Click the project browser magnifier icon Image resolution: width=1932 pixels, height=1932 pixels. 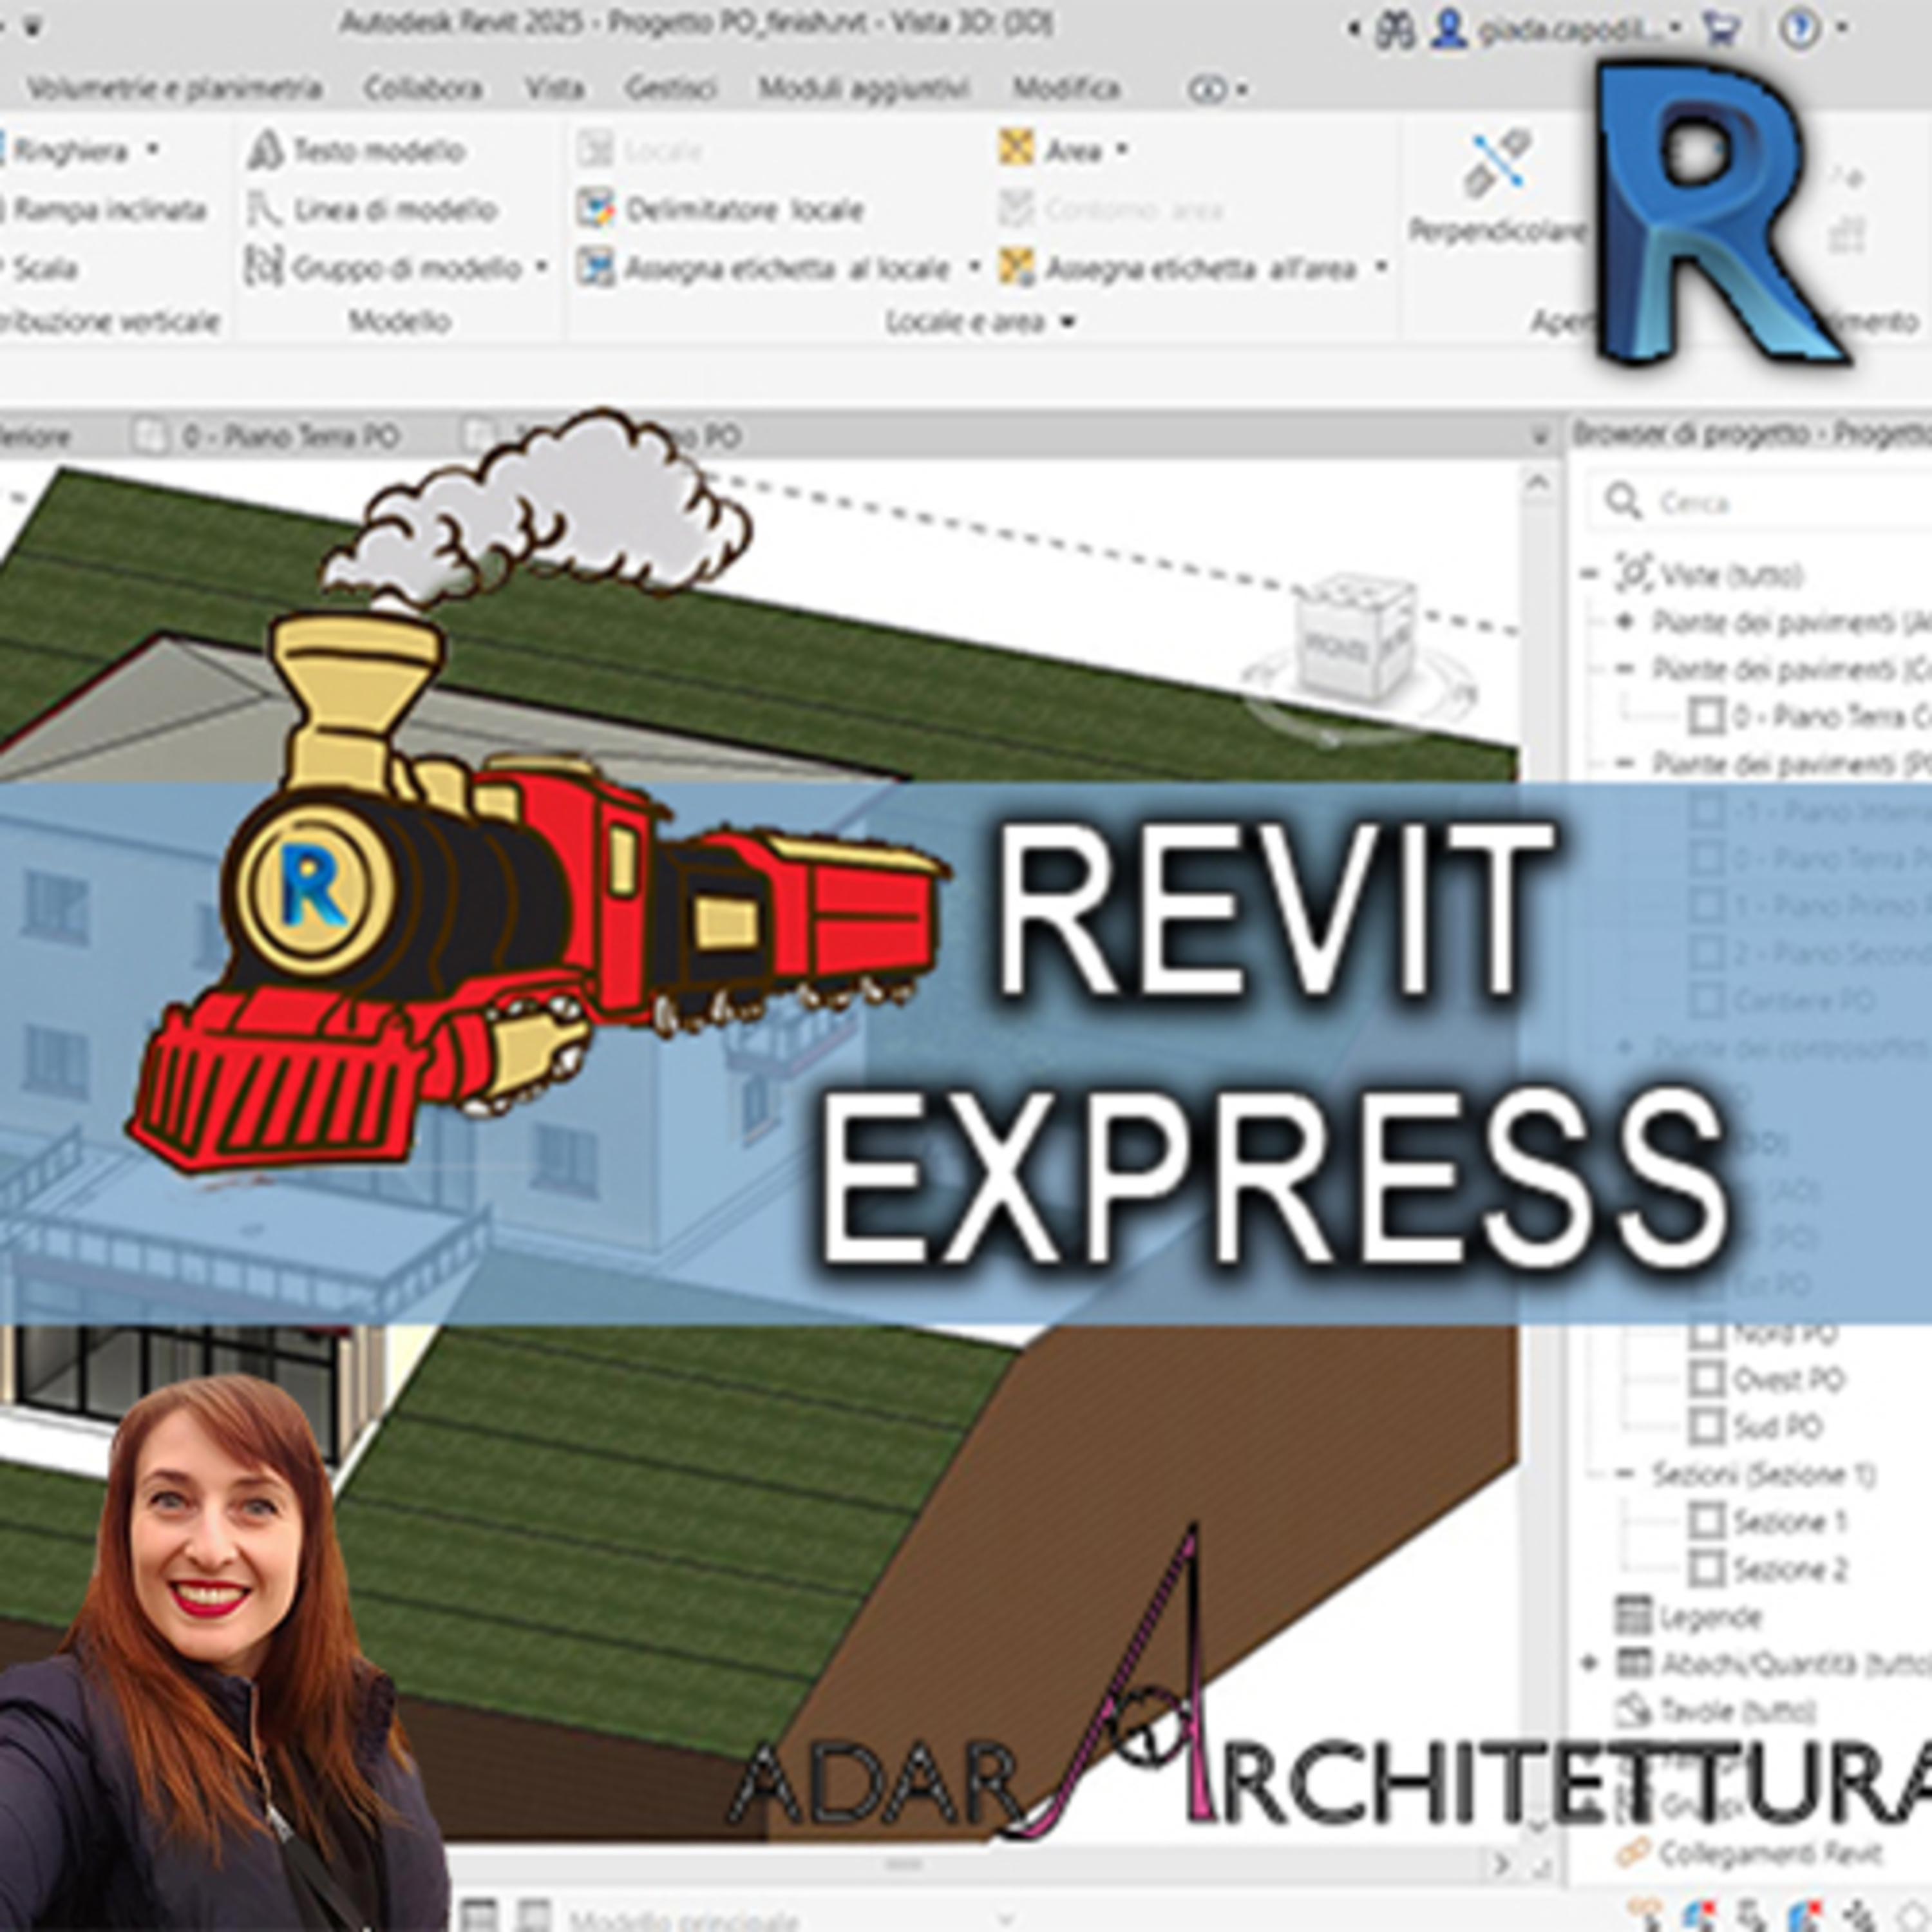point(1622,501)
